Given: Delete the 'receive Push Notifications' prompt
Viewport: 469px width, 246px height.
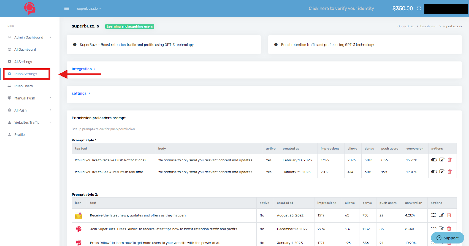Looking at the screenshot, I should point(450,160).
